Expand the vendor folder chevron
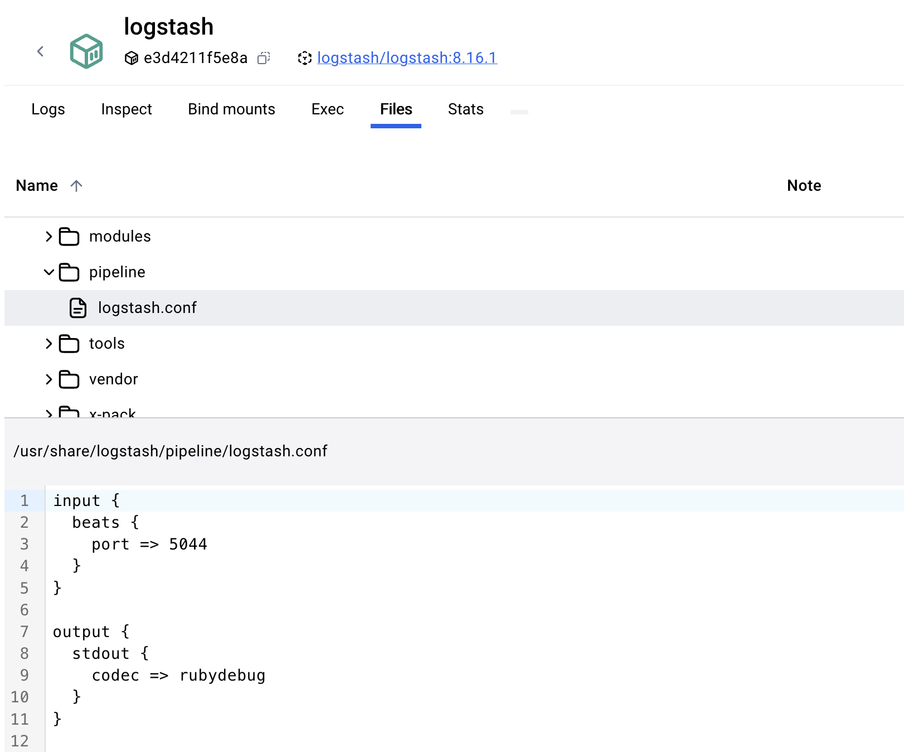 click(49, 379)
